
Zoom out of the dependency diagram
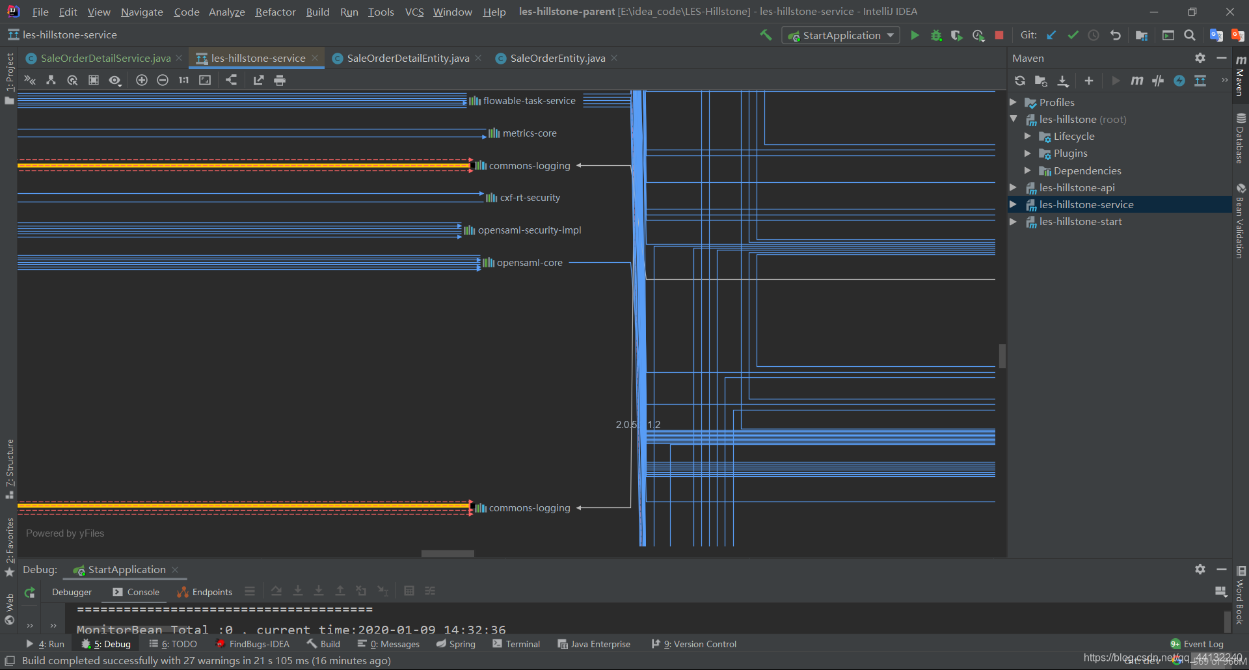(163, 80)
